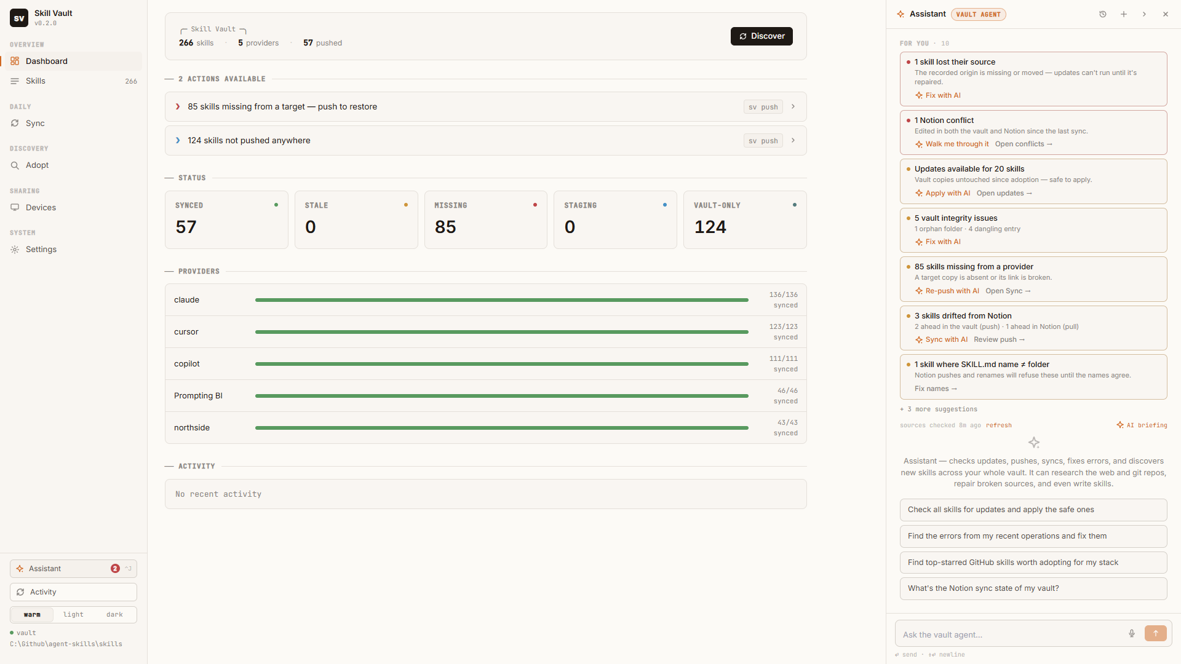Click Fix names link
Viewport: 1181px width, 664px height.
click(936, 389)
